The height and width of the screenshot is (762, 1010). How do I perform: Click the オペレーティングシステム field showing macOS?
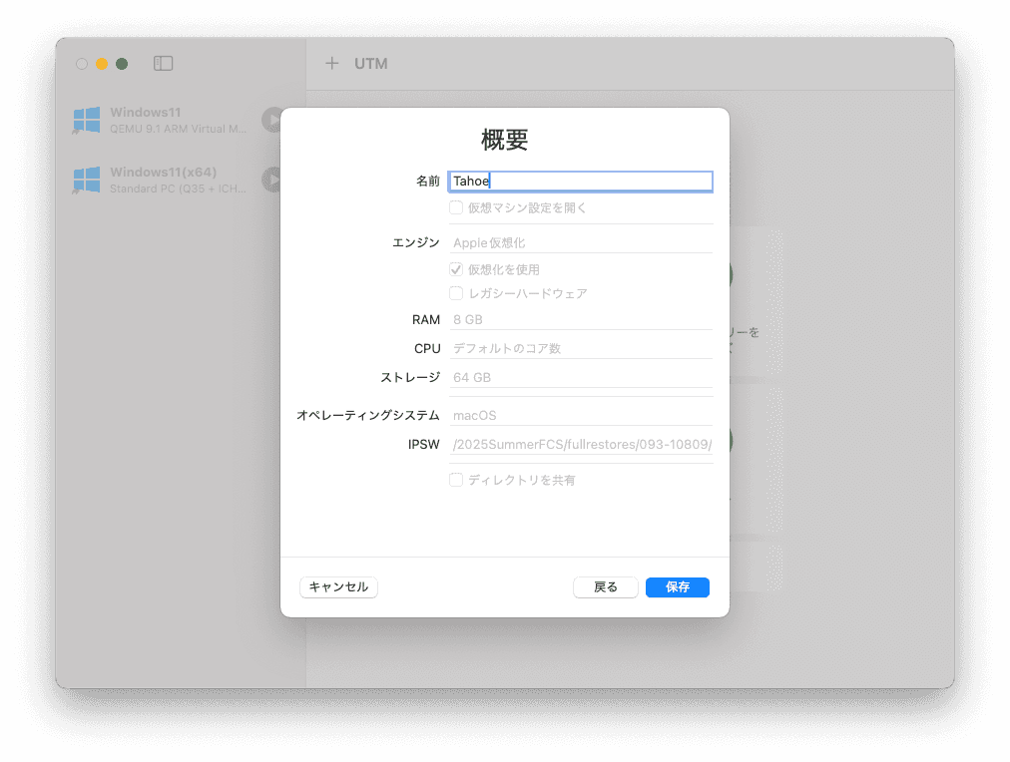pyautogui.click(x=581, y=415)
